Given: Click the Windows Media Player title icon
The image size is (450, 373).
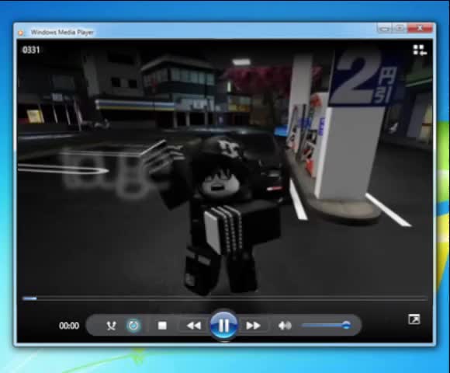Looking at the screenshot, I should tap(21, 33).
